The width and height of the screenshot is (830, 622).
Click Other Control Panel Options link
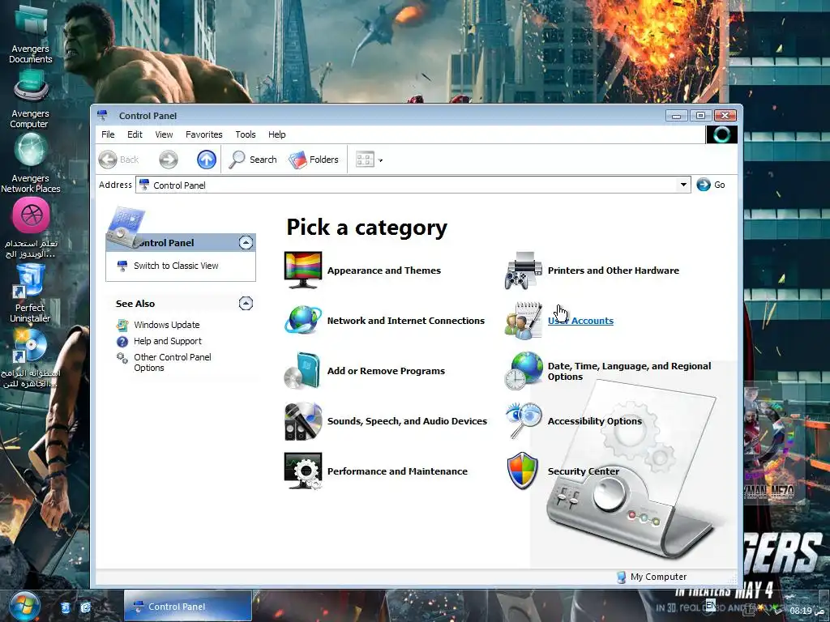click(173, 362)
